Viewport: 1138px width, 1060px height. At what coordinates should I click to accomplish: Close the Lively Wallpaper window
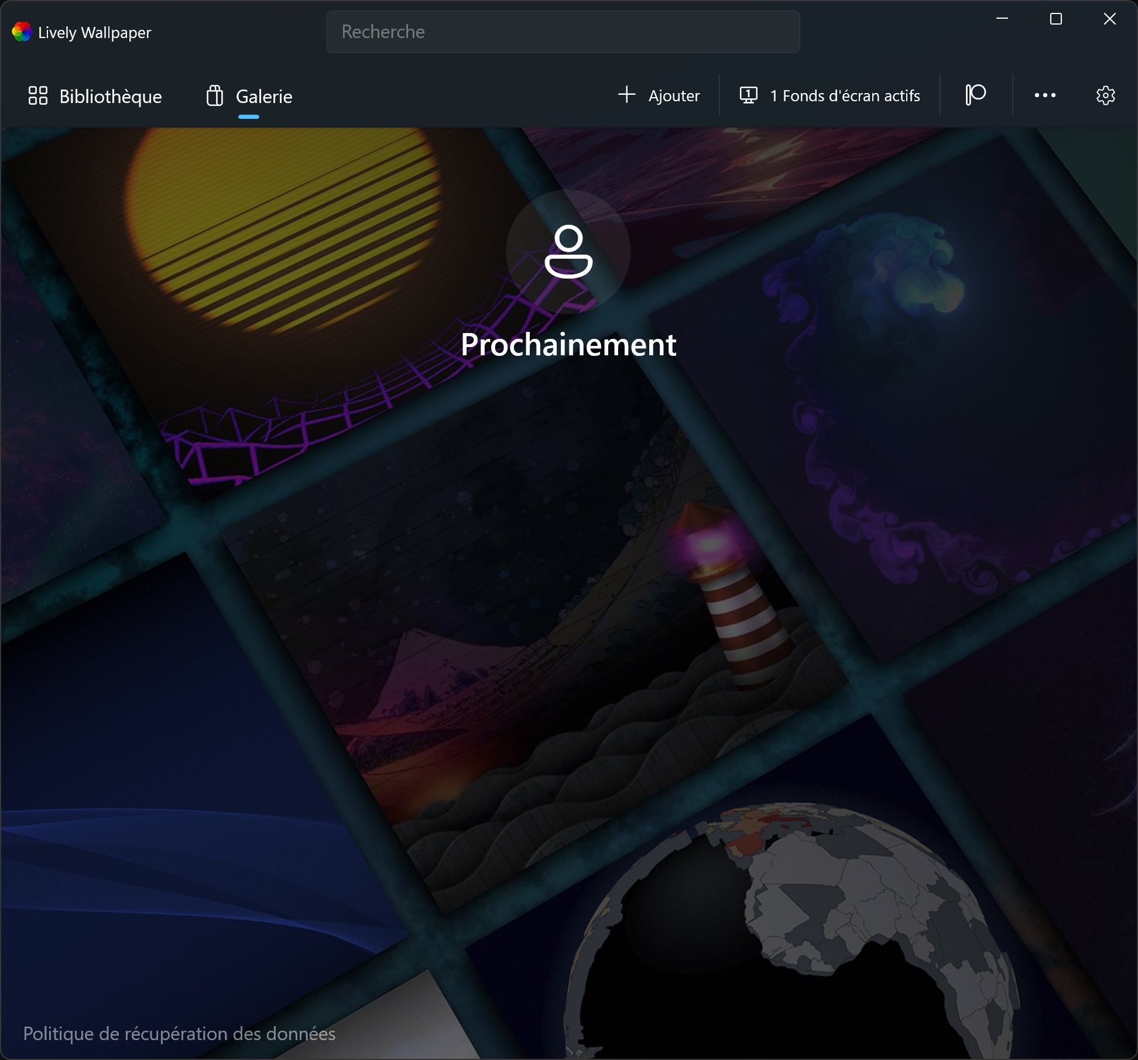coord(1110,19)
